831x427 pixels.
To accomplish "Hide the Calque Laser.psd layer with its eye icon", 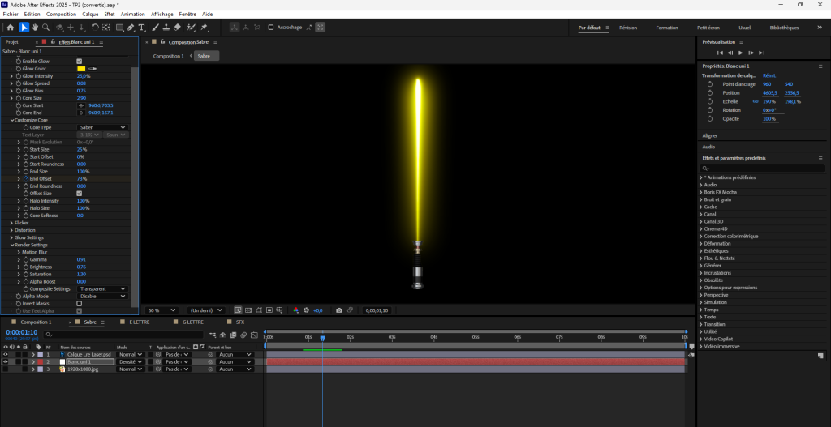I will pos(6,354).
